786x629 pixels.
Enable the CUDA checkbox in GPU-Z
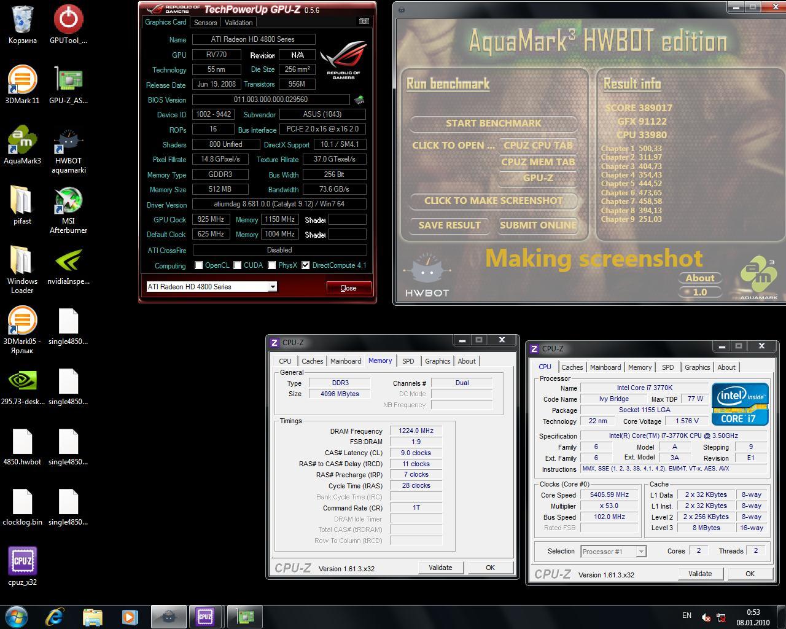(x=237, y=265)
